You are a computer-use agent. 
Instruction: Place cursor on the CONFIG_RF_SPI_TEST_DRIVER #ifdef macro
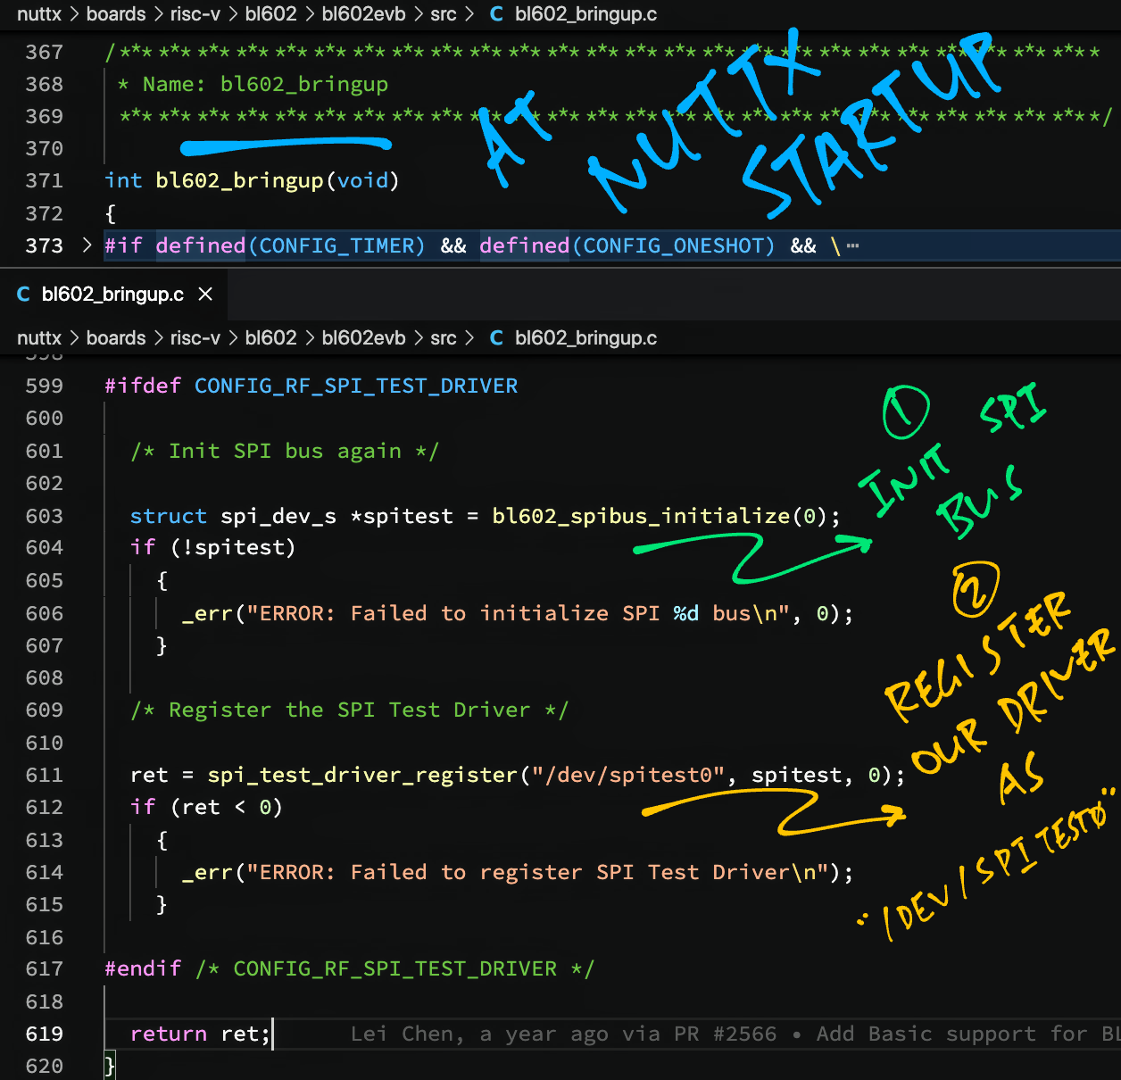click(x=355, y=386)
